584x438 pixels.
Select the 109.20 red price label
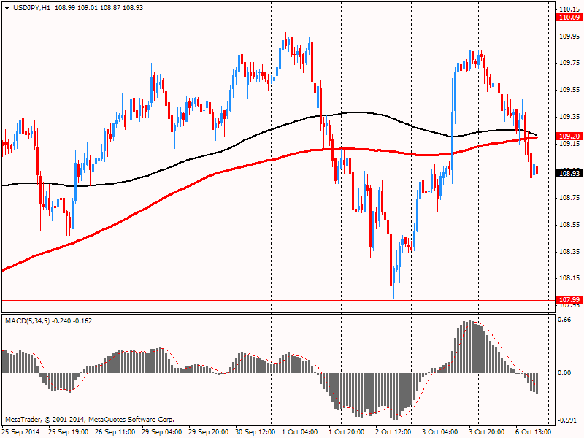[569, 137]
